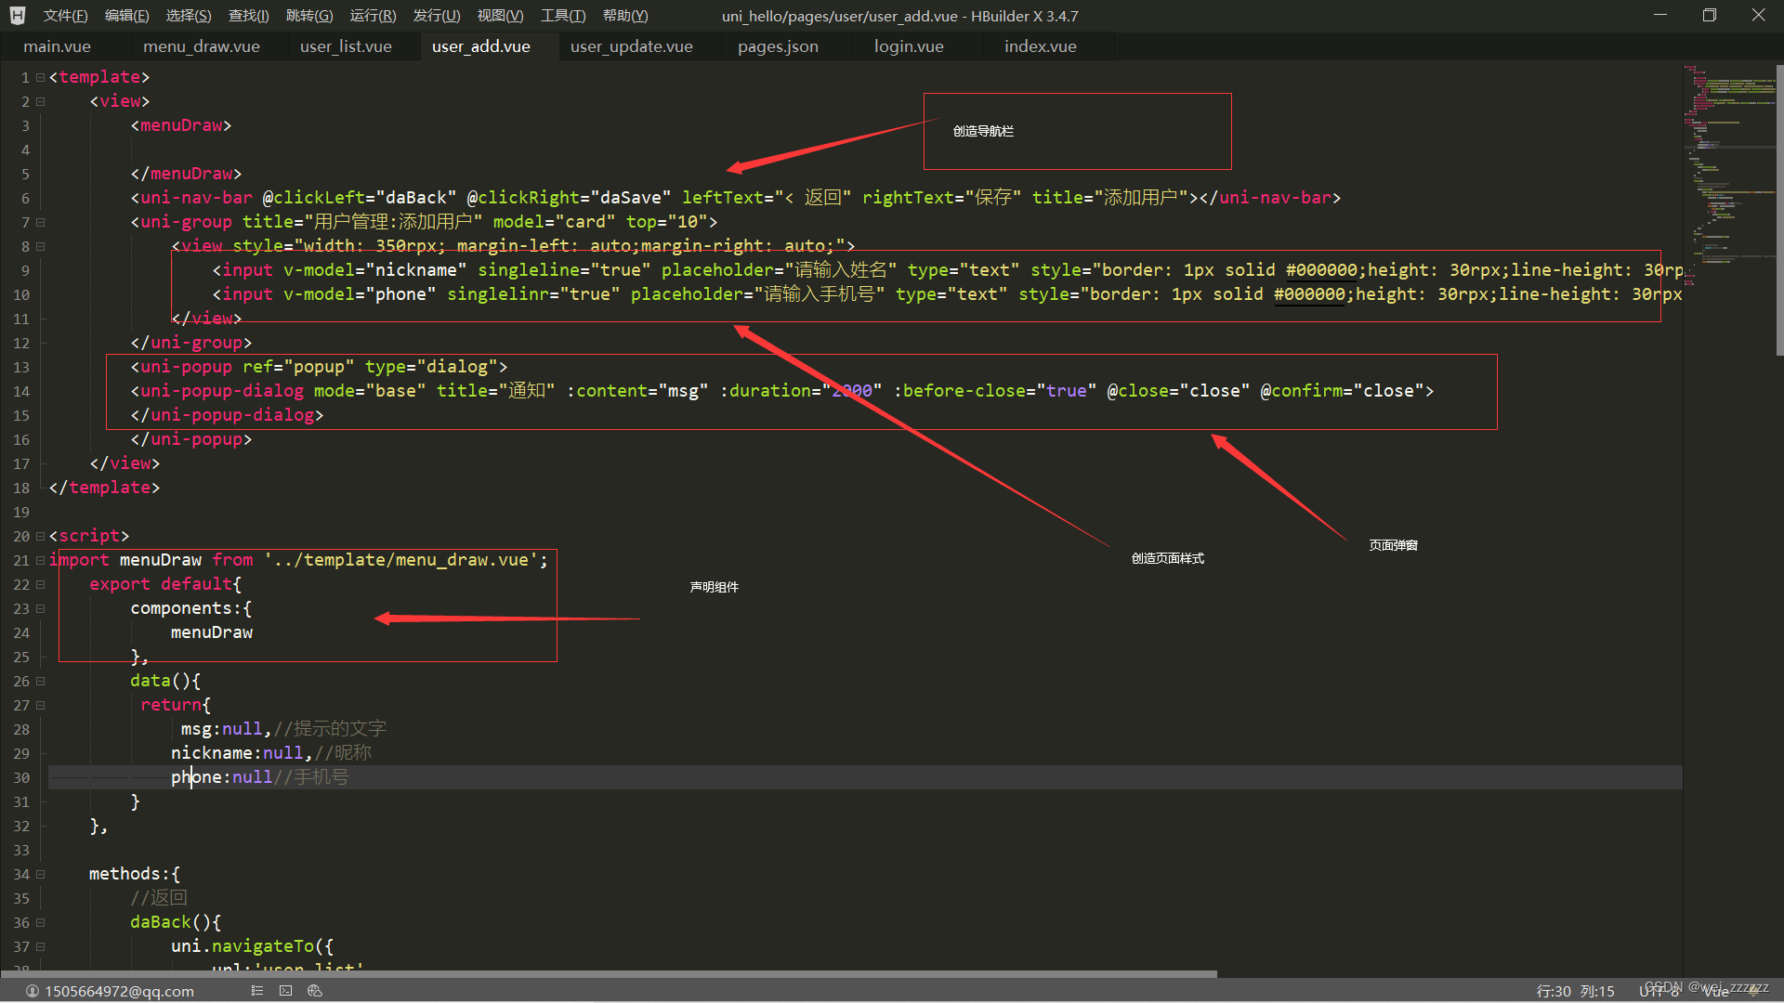
Task: Click the HBuilder X logo icon
Action: pyautogui.click(x=18, y=16)
